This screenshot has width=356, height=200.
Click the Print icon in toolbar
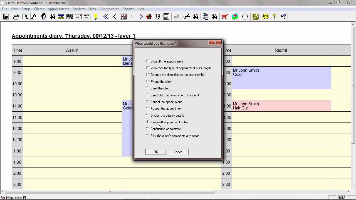tap(16, 17)
